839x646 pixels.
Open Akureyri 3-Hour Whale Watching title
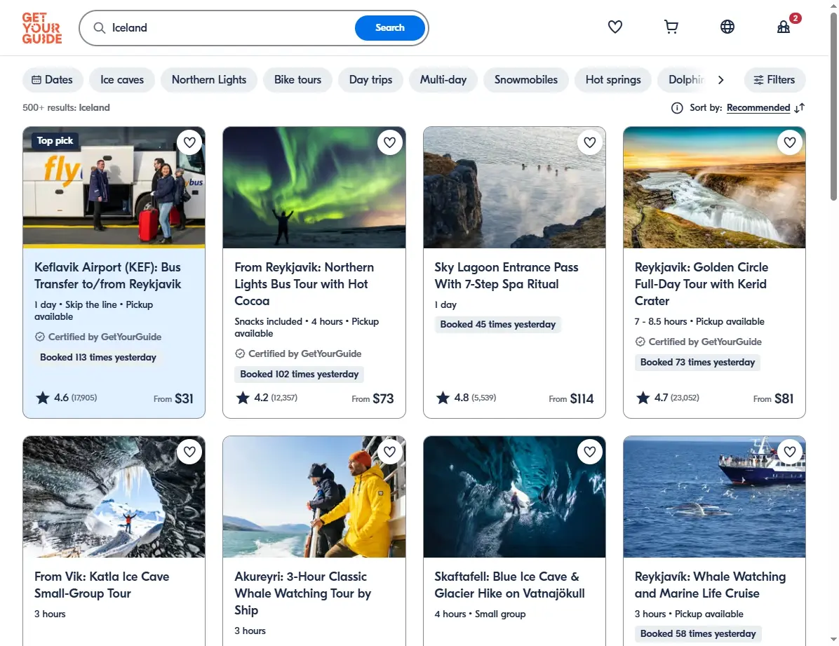(x=302, y=593)
